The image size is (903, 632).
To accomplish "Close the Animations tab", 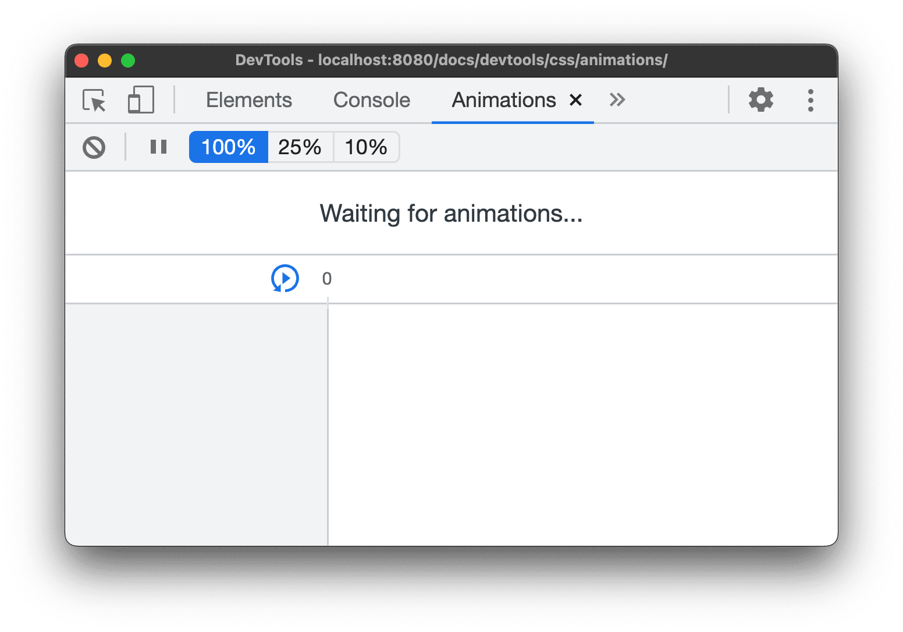I will coord(575,100).
